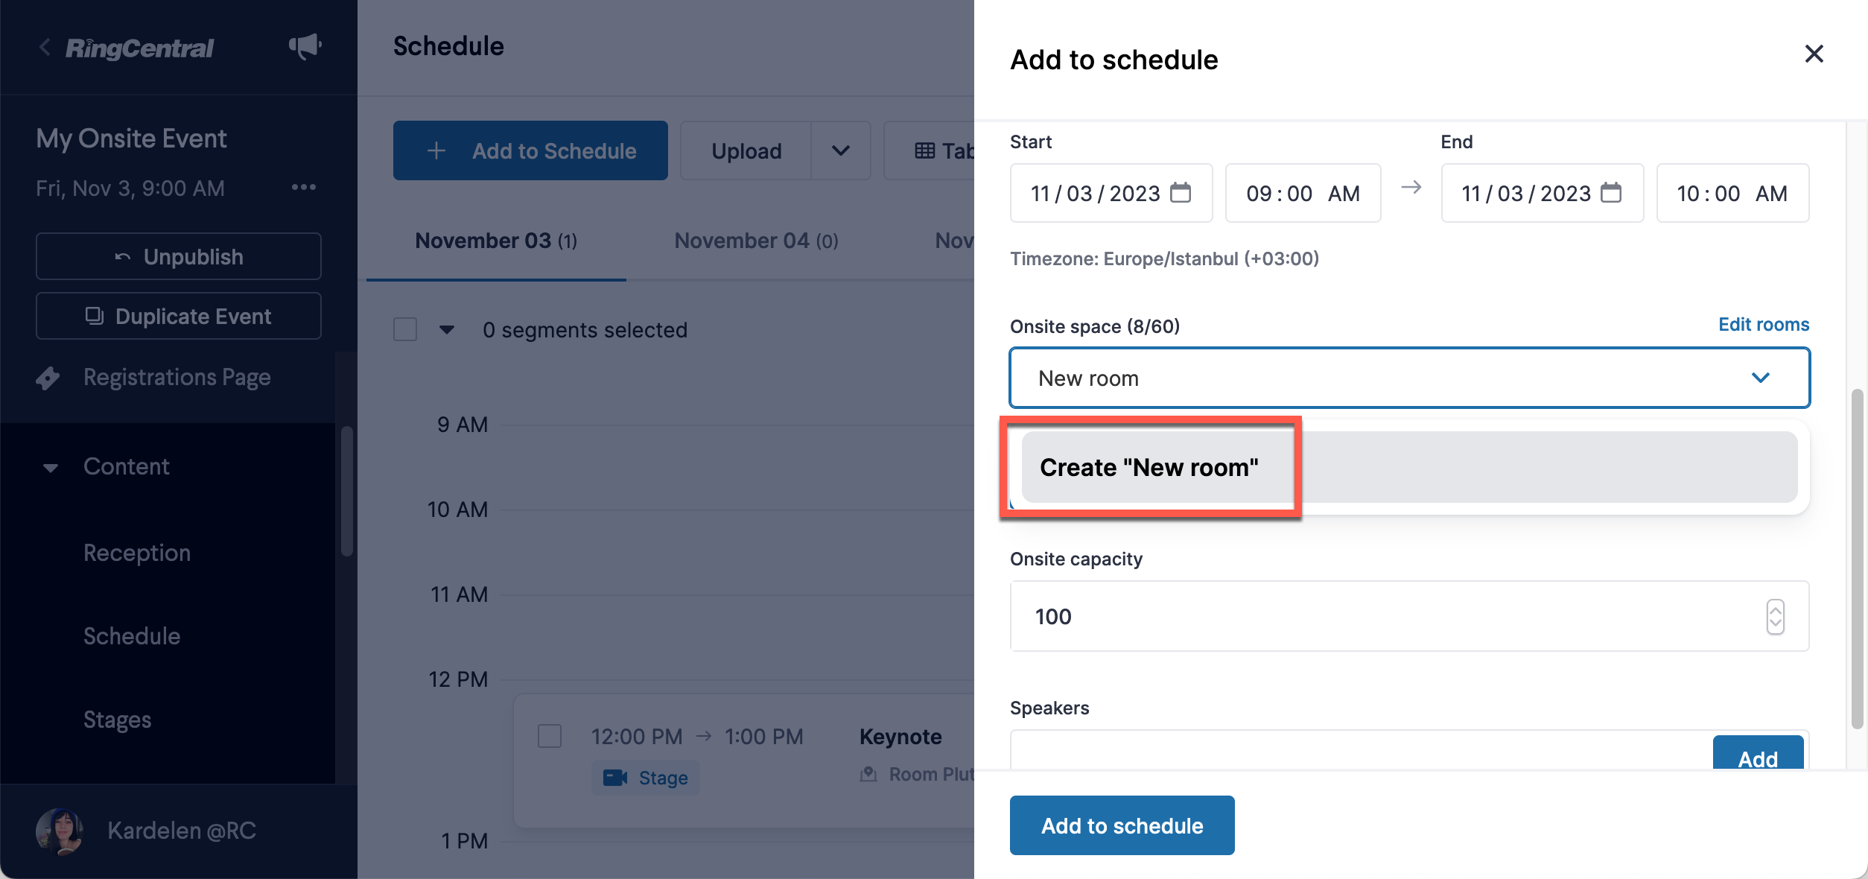Open the start date calendar picker
The image size is (1868, 879).
coord(1181,192)
